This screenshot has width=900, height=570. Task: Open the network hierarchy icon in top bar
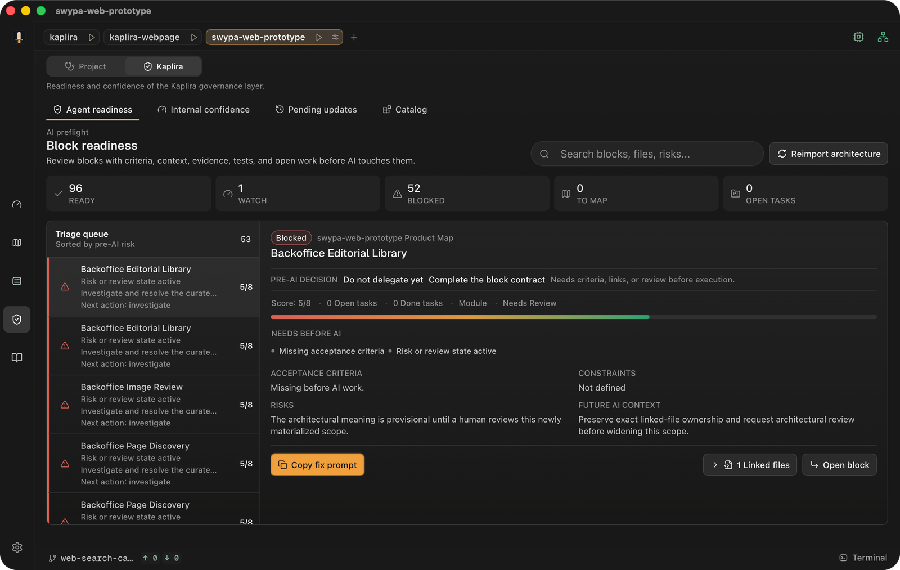pos(883,37)
